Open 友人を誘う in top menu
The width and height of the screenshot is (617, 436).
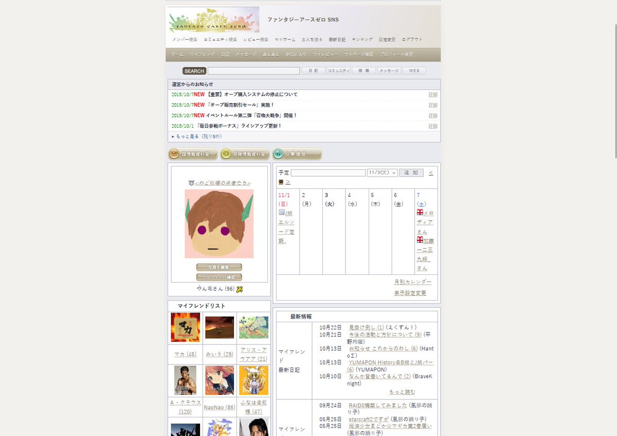pos(312,40)
